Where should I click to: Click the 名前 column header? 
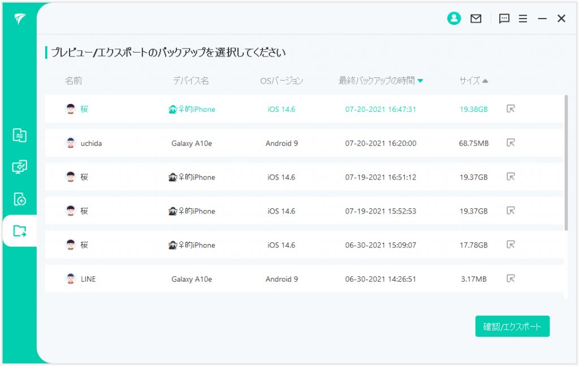74,81
